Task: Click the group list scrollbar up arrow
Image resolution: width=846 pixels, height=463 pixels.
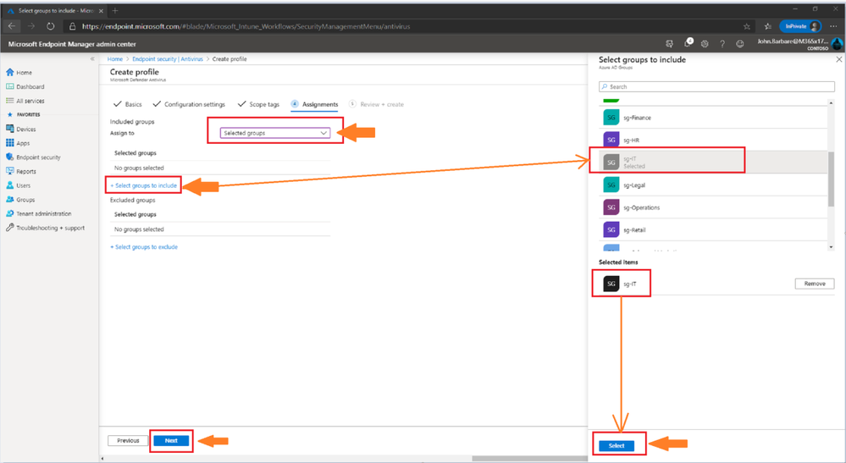Action: (831, 102)
